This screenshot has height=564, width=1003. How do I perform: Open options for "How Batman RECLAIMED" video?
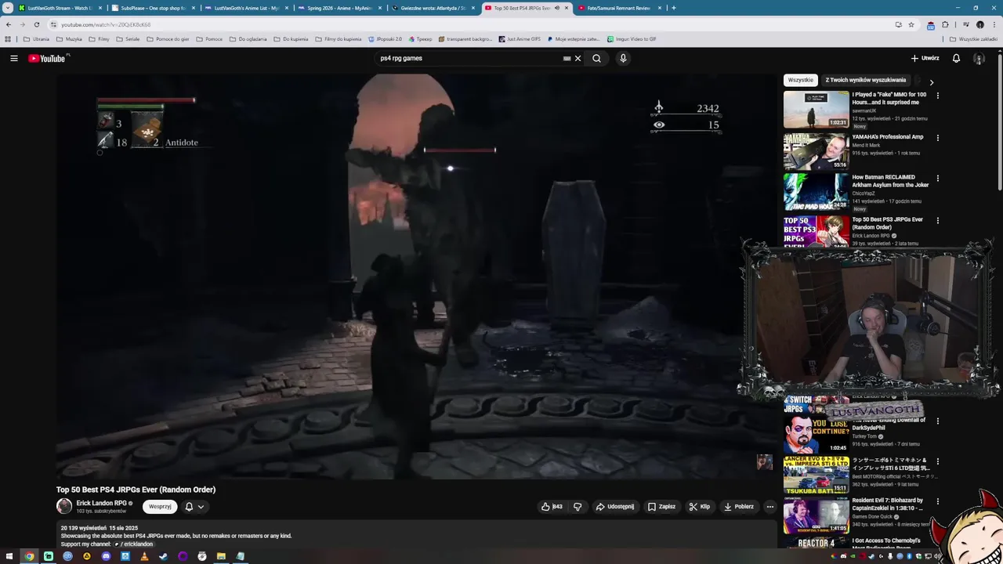937,179
